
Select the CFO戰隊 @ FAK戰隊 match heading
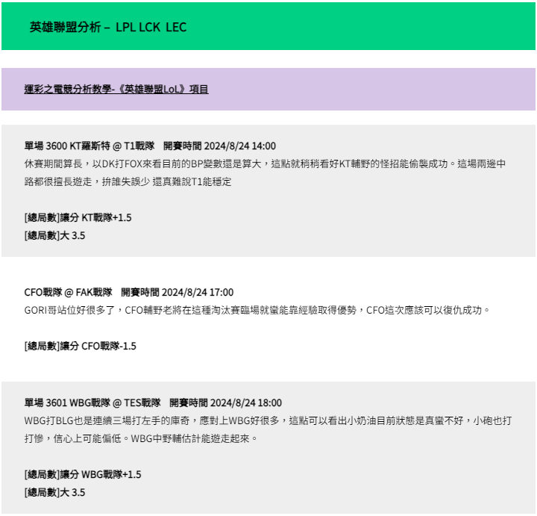click(129, 293)
